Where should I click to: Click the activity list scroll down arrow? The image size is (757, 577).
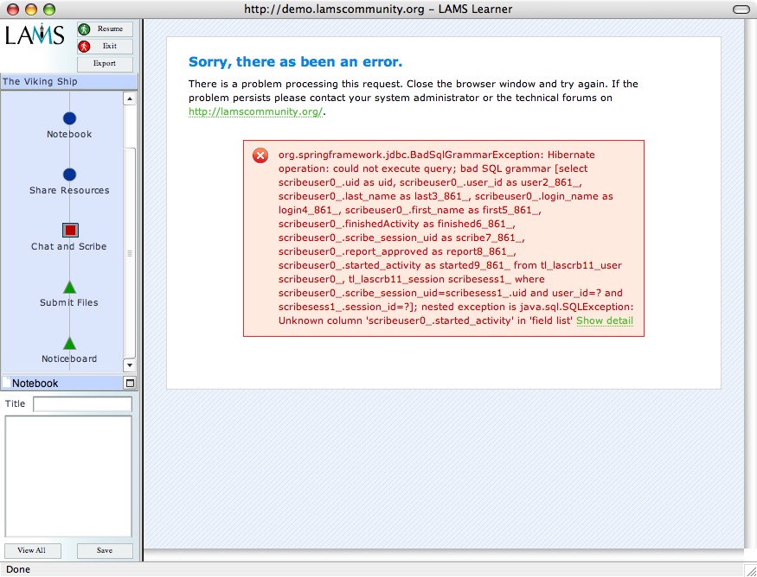click(x=130, y=365)
